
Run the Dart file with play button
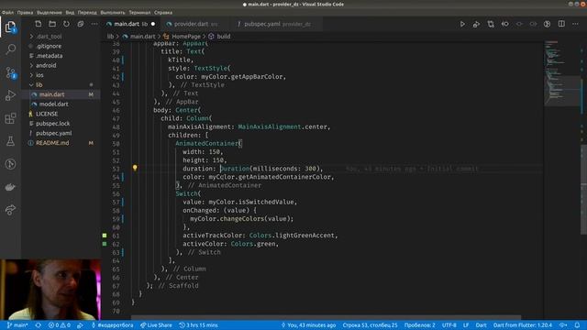(462, 24)
